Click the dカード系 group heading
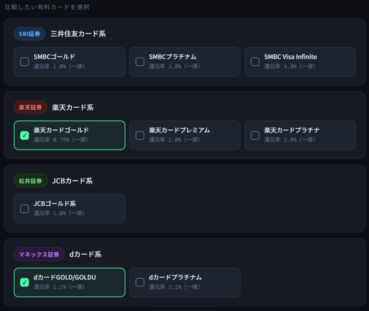 pyautogui.click(x=85, y=254)
